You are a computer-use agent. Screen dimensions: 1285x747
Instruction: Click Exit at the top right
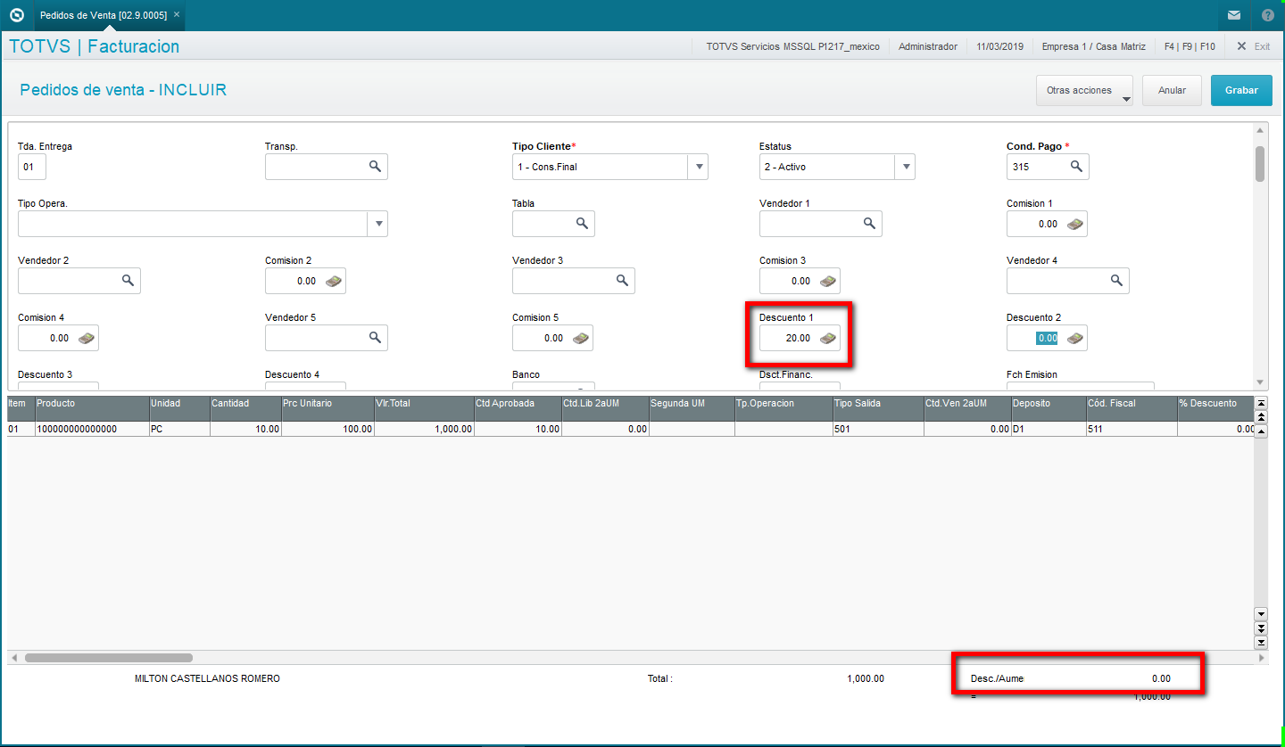pyautogui.click(x=1253, y=46)
